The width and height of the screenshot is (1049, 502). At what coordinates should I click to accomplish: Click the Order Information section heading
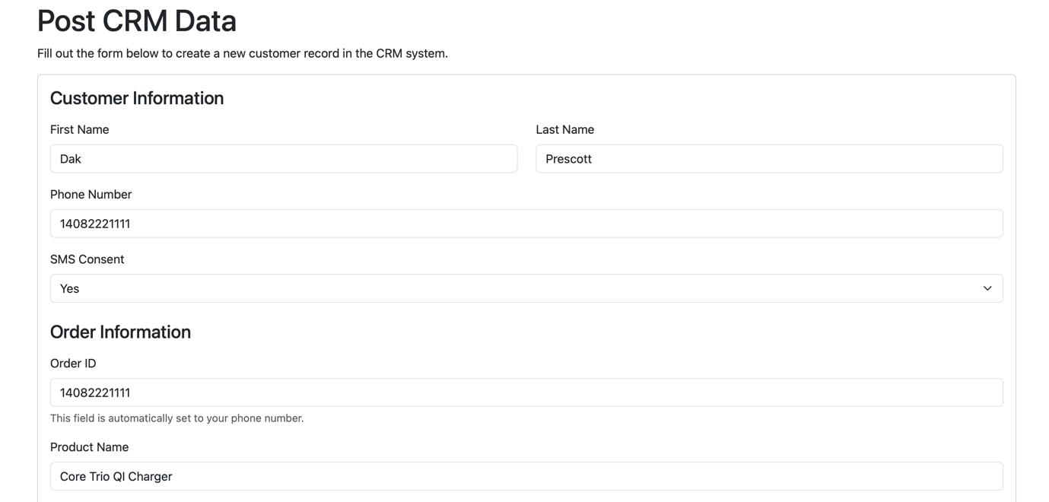(x=120, y=332)
